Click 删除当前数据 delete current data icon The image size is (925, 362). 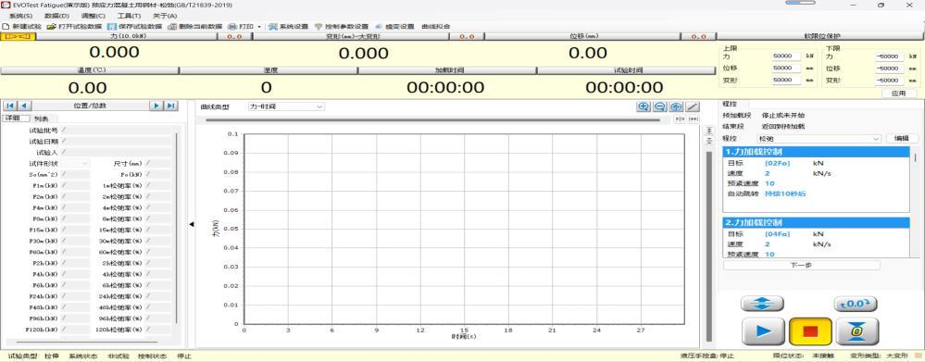[171, 27]
